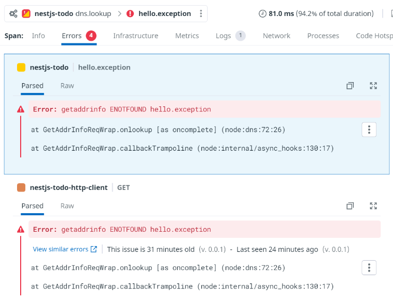393x303 pixels.
Task: Click the 81.0 ms duration text
Action: click(281, 13)
